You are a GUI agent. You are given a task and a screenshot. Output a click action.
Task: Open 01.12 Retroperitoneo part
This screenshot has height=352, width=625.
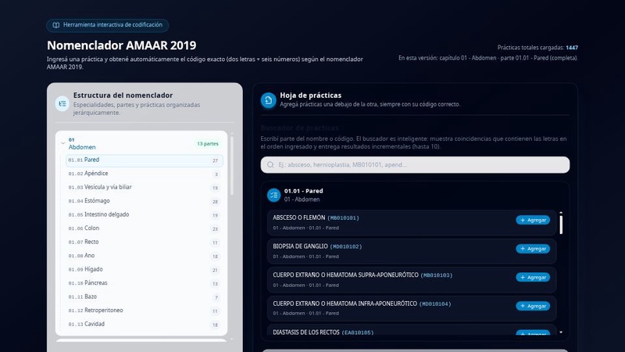pyautogui.click(x=145, y=311)
